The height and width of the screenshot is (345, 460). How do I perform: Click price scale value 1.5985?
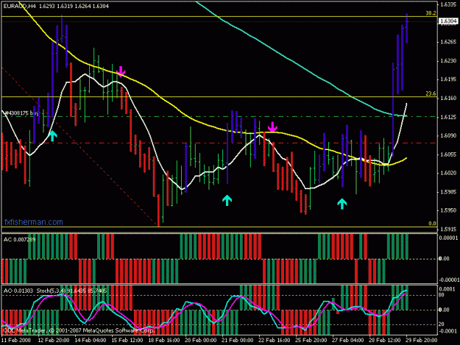(x=448, y=192)
